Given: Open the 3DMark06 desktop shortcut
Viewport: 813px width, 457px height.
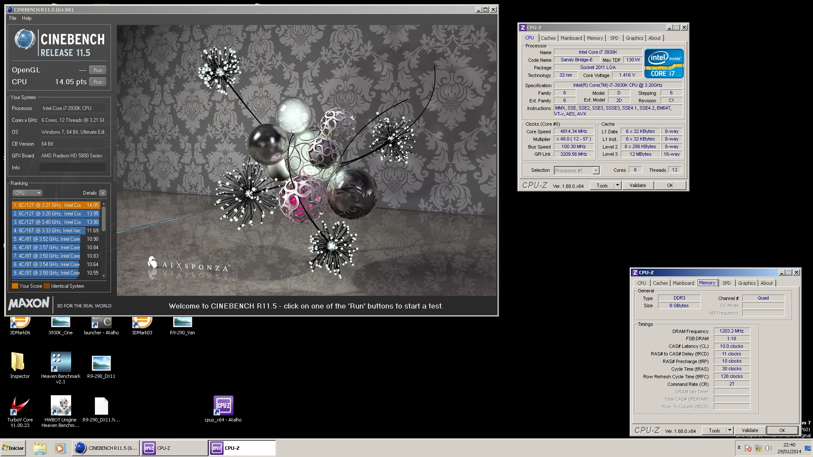Looking at the screenshot, I should (x=20, y=326).
